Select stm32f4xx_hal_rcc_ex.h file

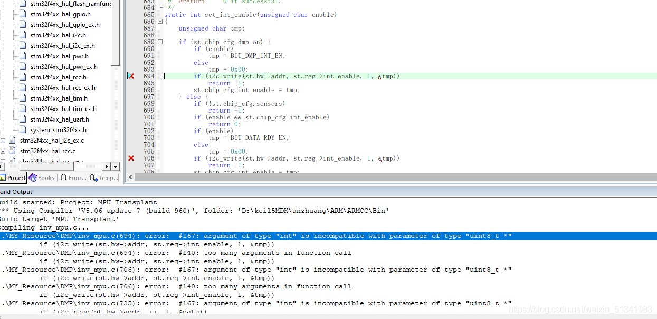63,88
